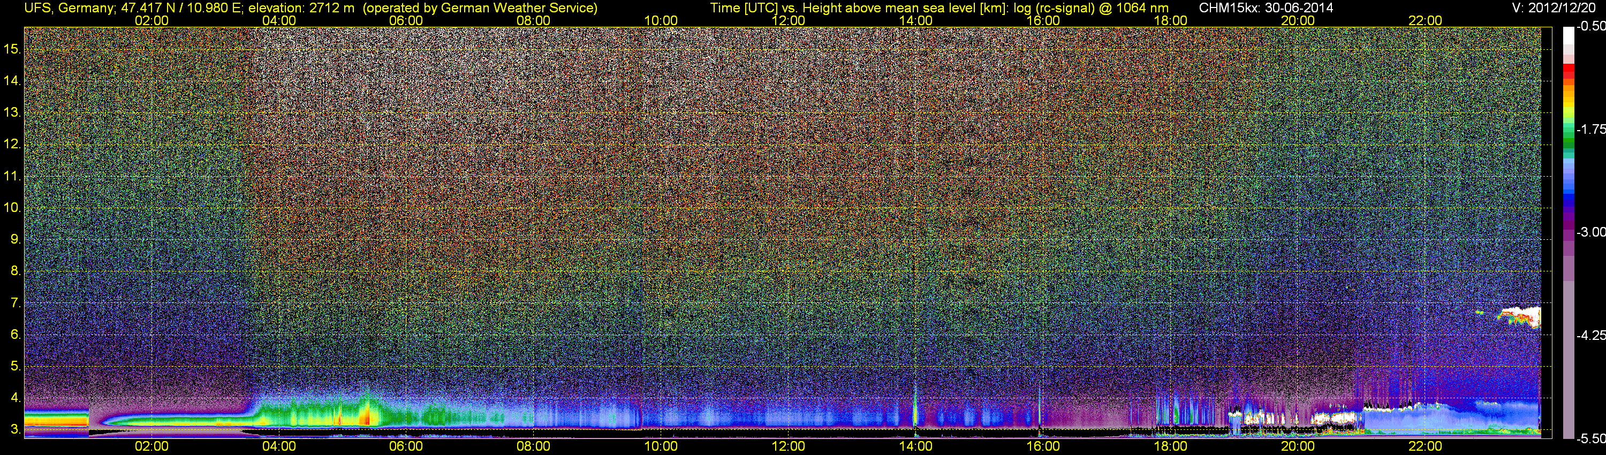Click the -0.50 value on the color scale
1606x455 pixels.
pyautogui.click(x=1591, y=26)
